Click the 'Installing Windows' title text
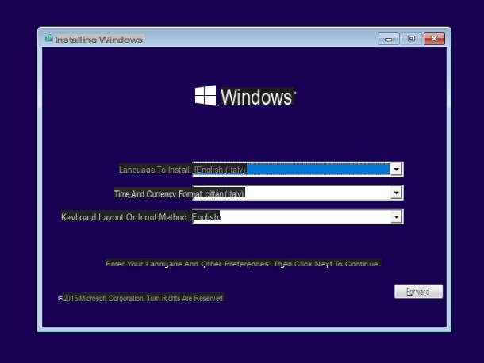The height and width of the screenshot is (363, 484). tap(98, 40)
